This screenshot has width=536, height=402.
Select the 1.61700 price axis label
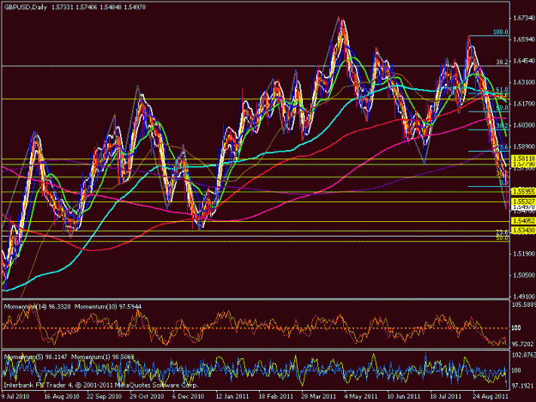pyautogui.click(x=524, y=104)
